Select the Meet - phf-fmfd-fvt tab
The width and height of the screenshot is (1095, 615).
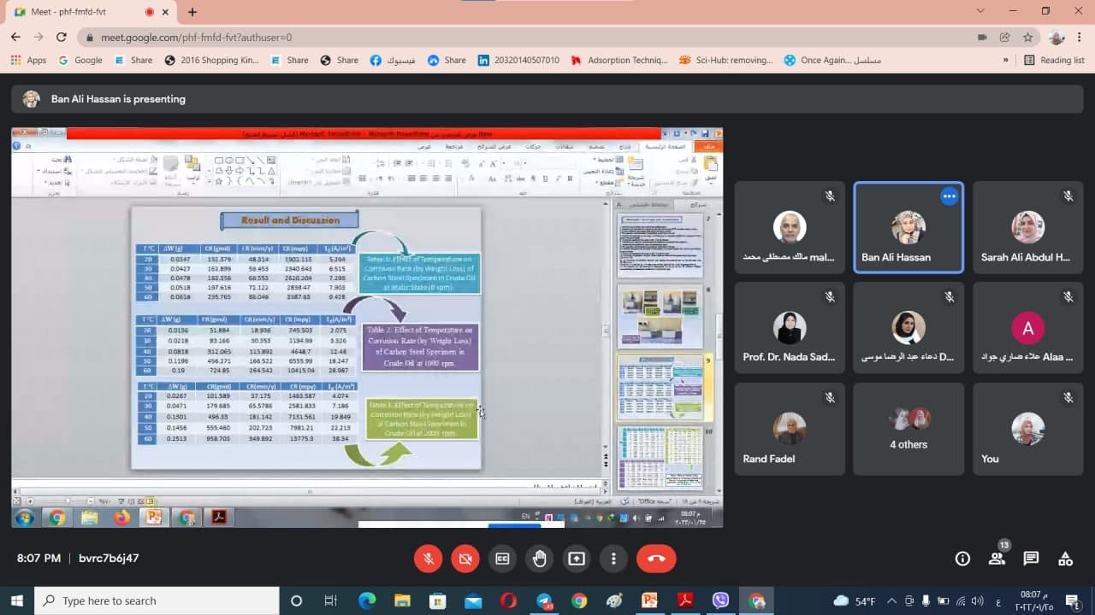90,12
